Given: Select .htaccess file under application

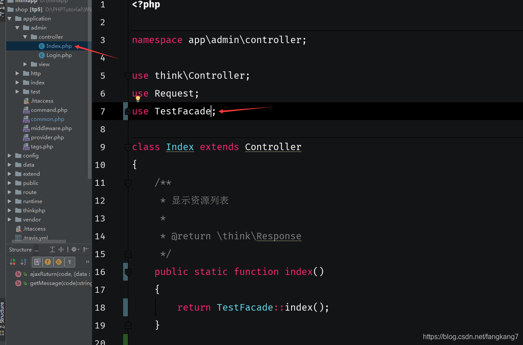Looking at the screenshot, I should pos(42,101).
